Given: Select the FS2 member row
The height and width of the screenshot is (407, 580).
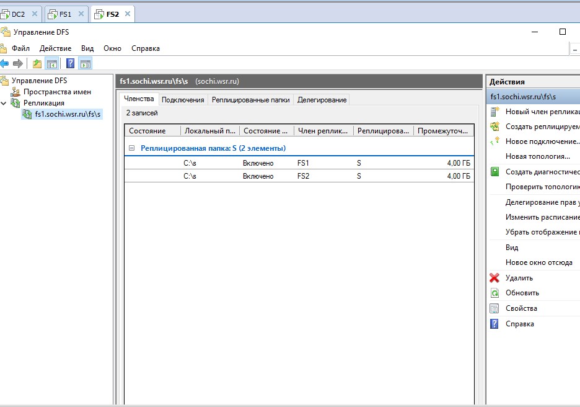Looking at the screenshot, I should (x=299, y=176).
